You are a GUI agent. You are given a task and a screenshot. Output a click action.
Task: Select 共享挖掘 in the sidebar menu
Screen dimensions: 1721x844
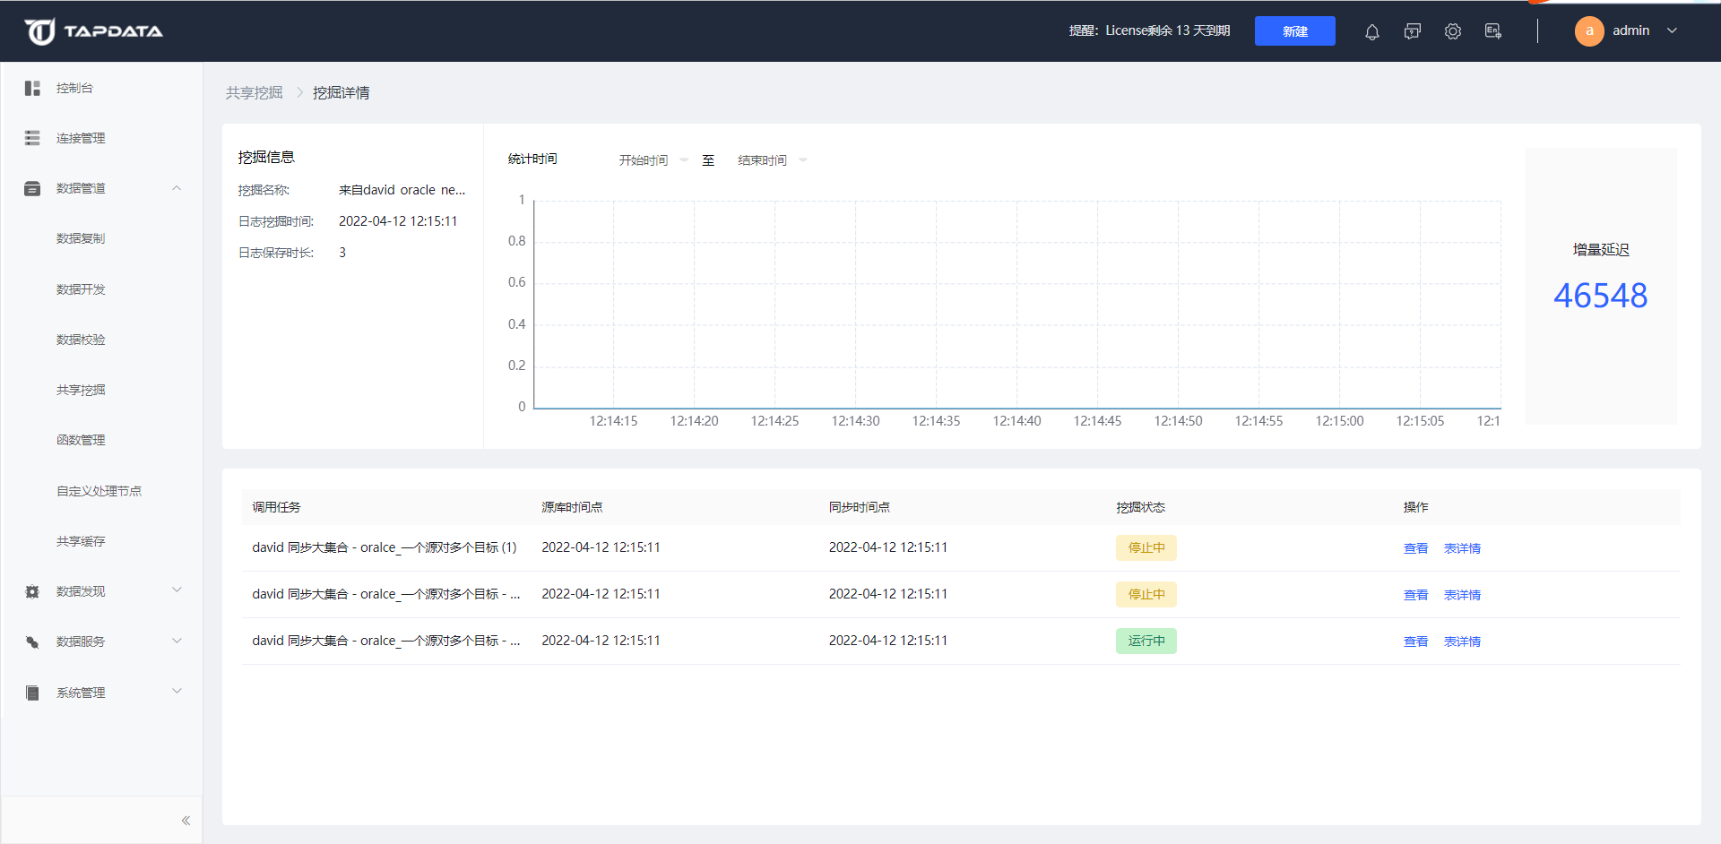[81, 390]
